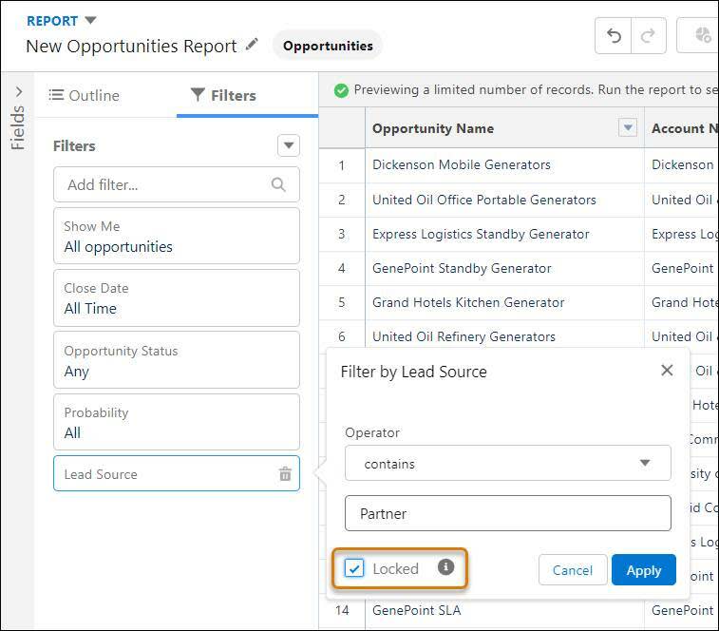Open the Opportunity Status filter
719x631 pixels.
(x=177, y=360)
